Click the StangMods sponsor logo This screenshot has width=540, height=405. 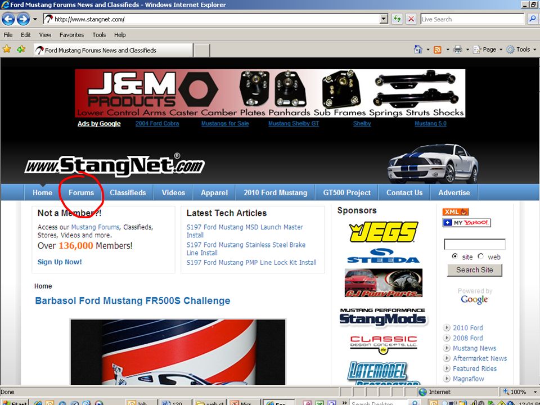tap(383, 317)
